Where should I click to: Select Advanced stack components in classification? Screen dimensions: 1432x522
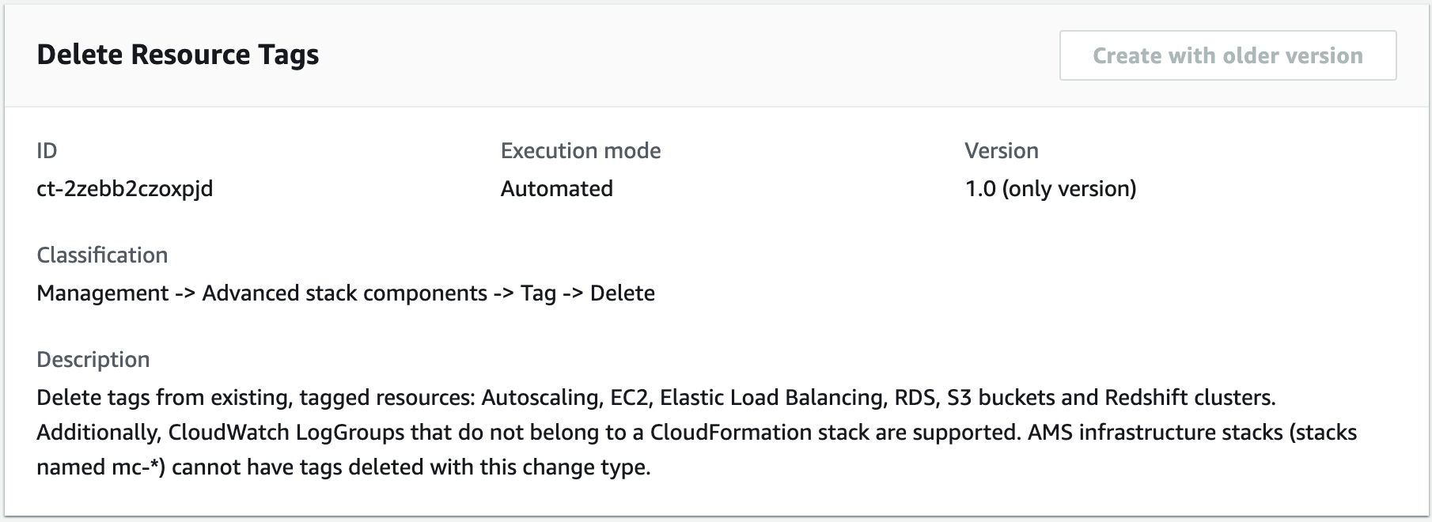[344, 293]
